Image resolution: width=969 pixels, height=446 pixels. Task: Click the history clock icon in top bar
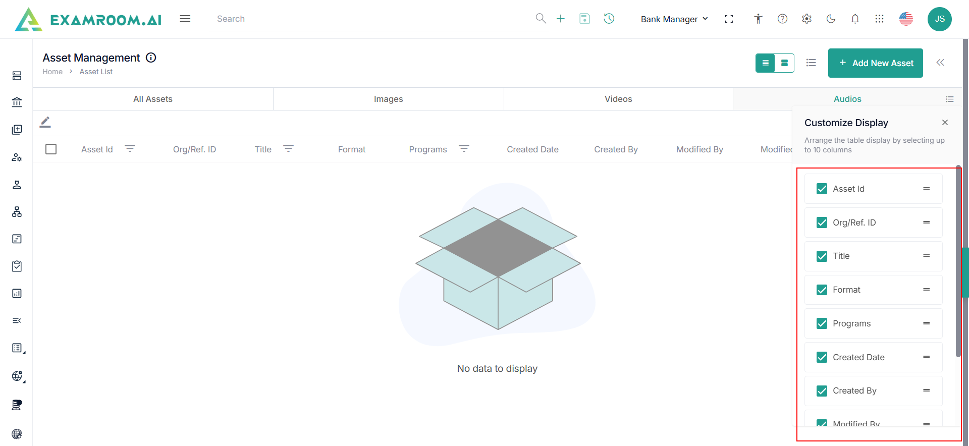click(609, 19)
